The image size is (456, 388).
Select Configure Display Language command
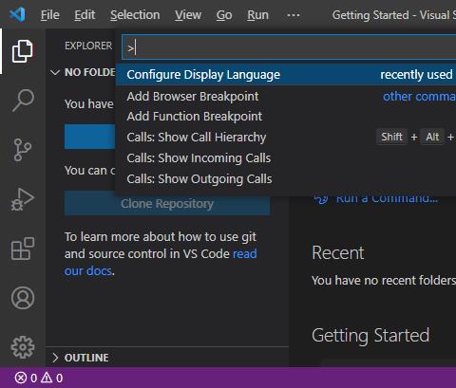click(x=286, y=75)
